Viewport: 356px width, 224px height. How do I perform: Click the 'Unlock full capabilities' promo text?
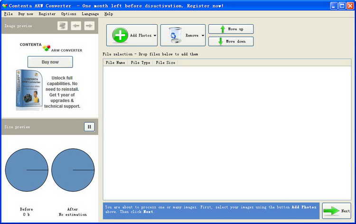[62, 92]
